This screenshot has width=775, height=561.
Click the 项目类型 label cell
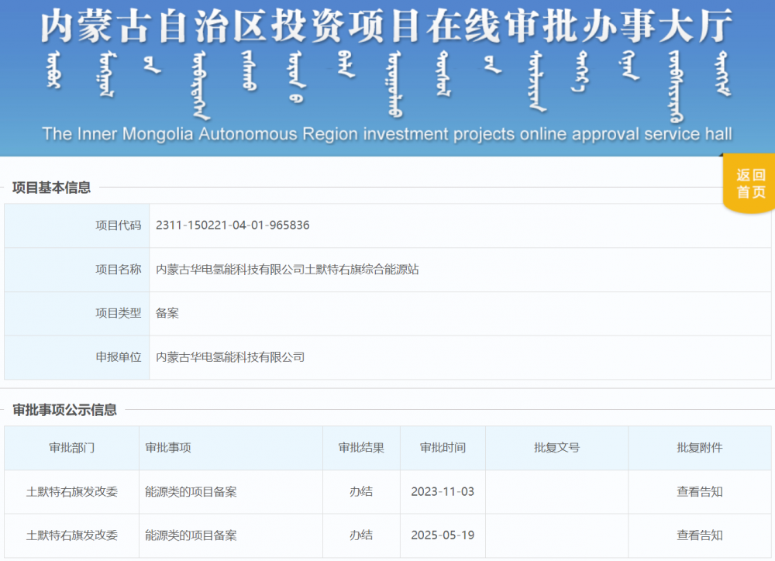[77, 313]
